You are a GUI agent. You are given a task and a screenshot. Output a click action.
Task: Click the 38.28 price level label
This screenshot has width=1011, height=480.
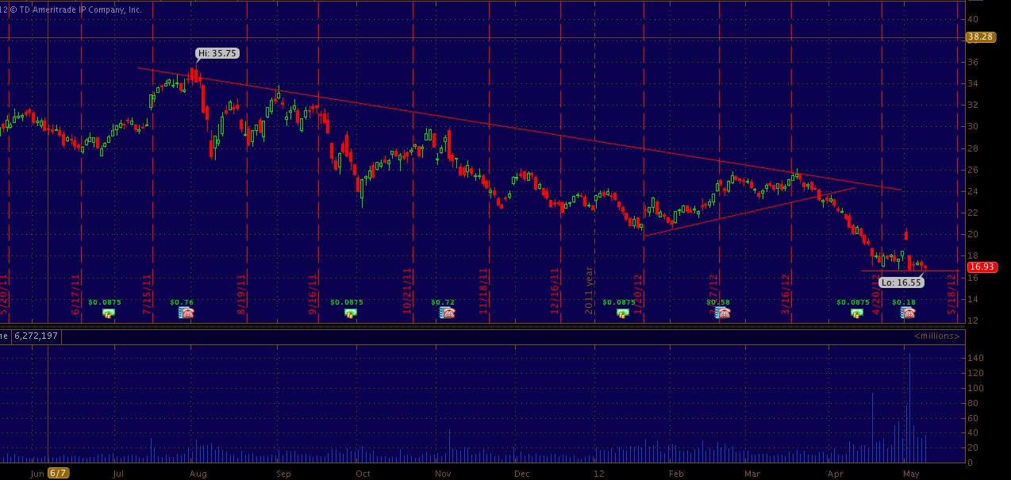[x=980, y=36]
